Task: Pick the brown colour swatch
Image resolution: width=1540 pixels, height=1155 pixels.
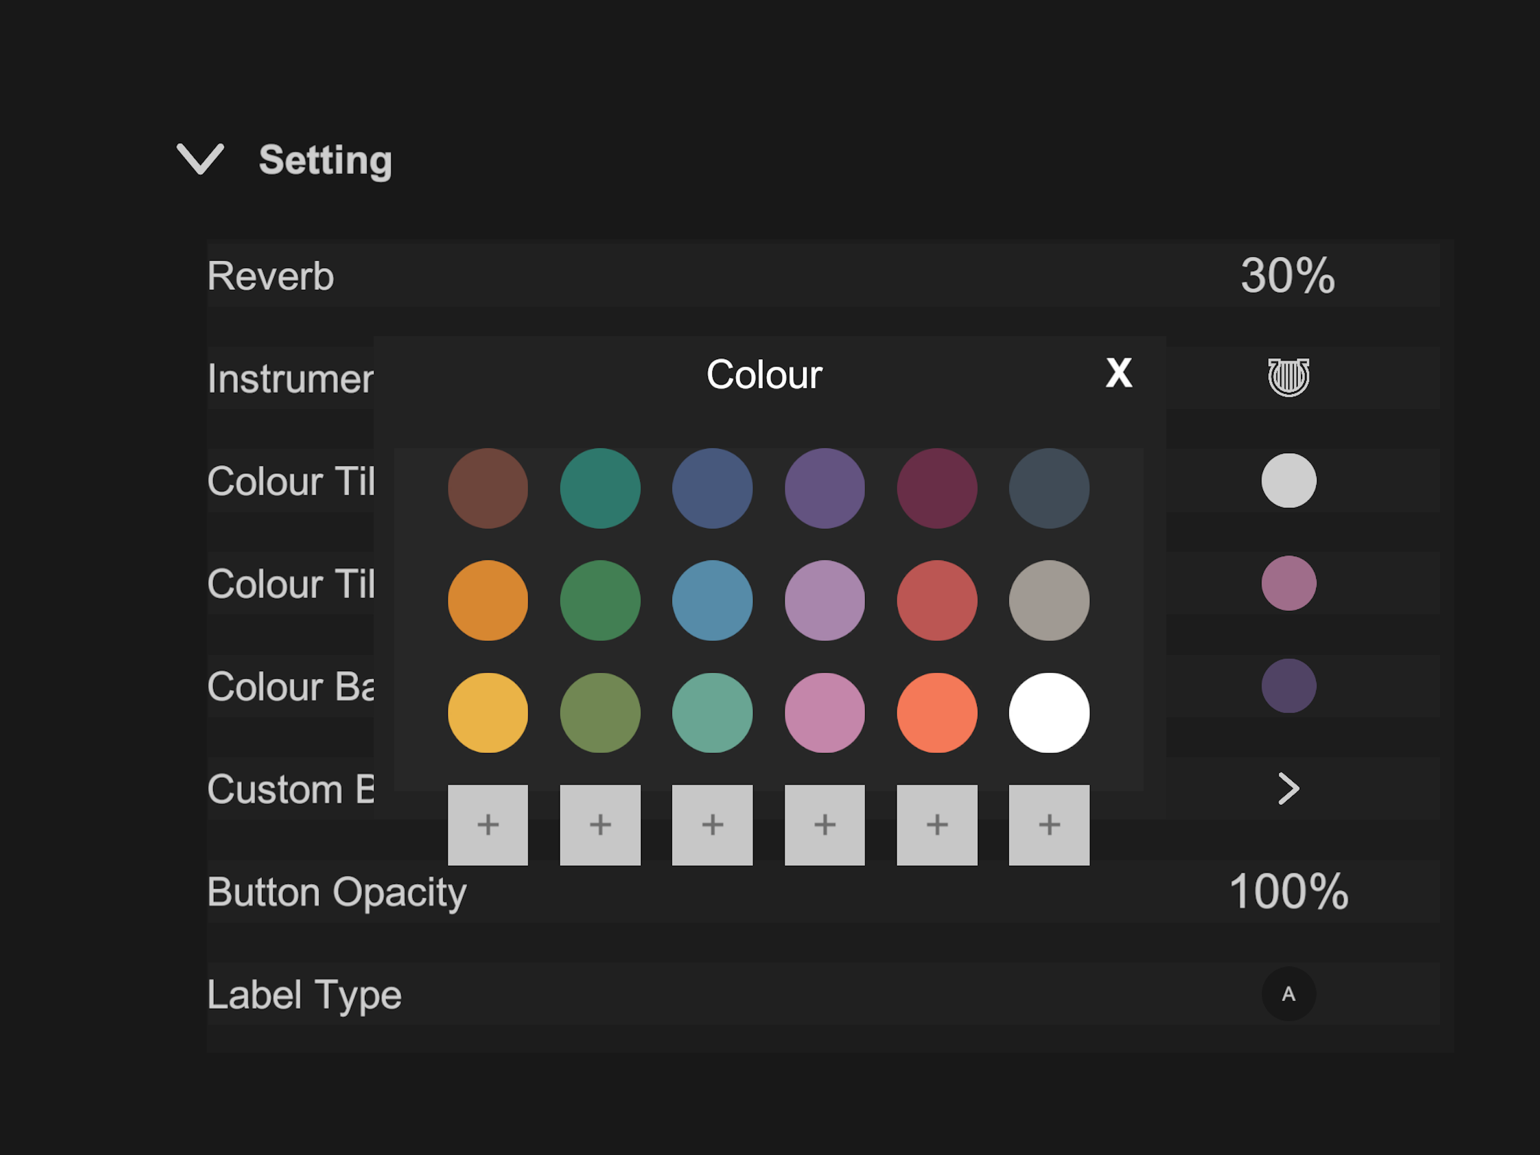Action: [488, 489]
